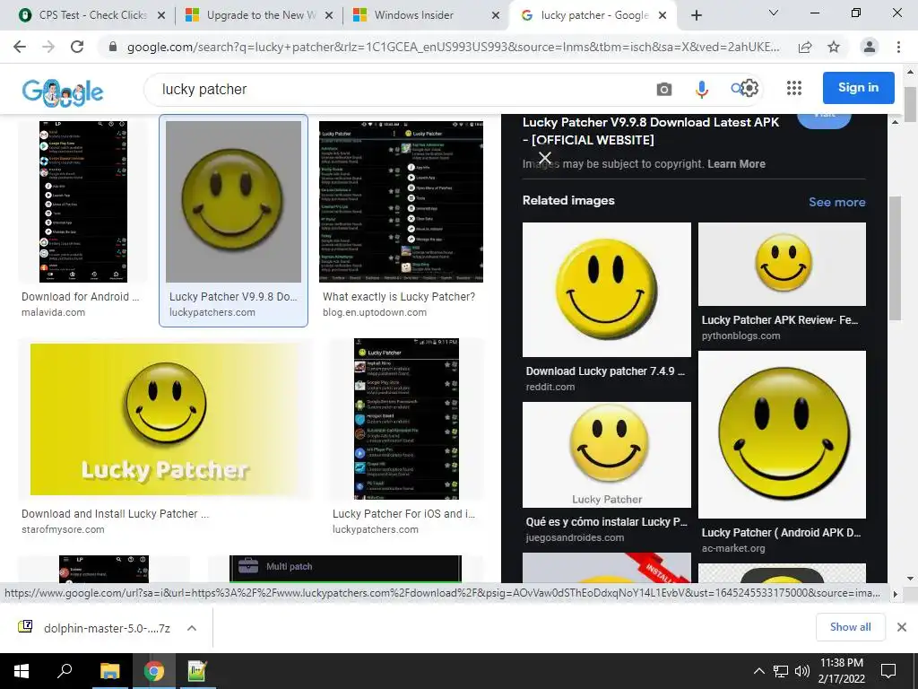Screen dimensions: 918x689
Task: Open the starofmysore.com Lucky Patcher banner image
Action: pos(165,420)
